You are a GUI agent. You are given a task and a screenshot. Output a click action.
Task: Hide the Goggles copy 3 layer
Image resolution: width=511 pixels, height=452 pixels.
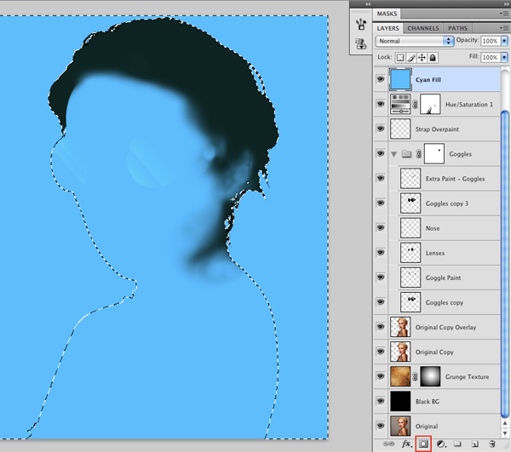point(381,203)
